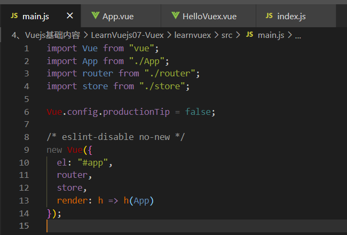
Task: Open the index.js tab
Action: point(296,16)
